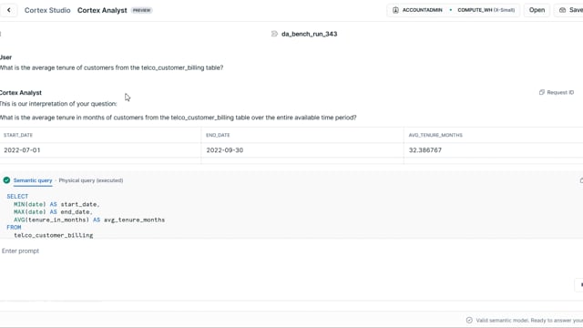Click the send prompt button

(579, 285)
